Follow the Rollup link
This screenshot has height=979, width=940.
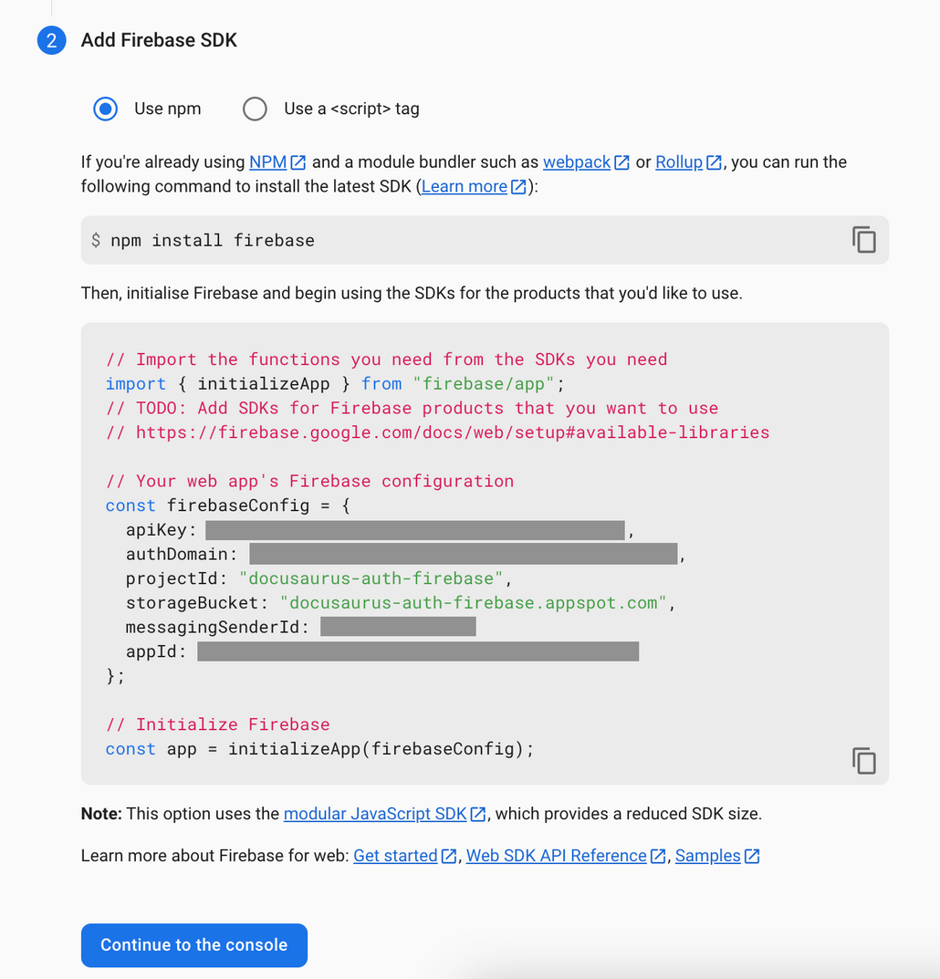pyautogui.click(x=679, y=162)
